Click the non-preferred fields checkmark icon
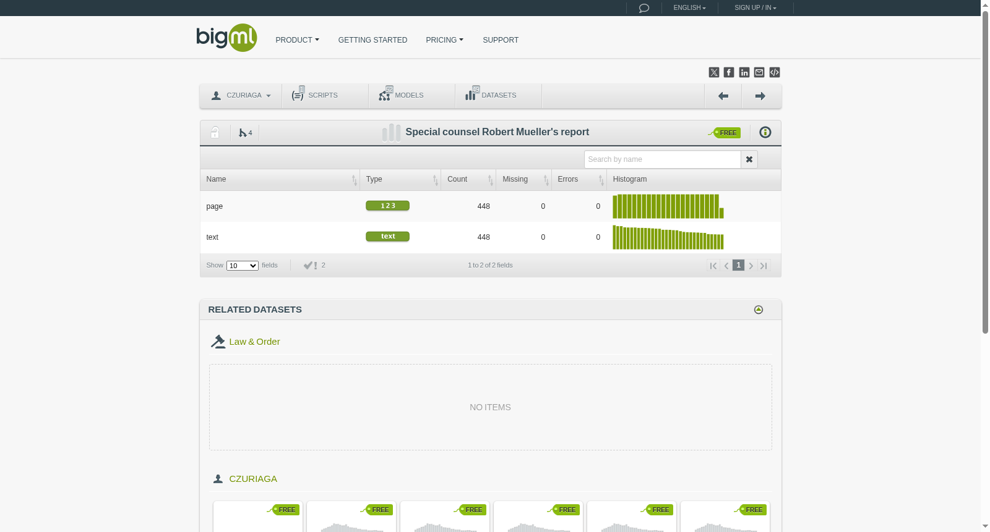 (310, 266)
